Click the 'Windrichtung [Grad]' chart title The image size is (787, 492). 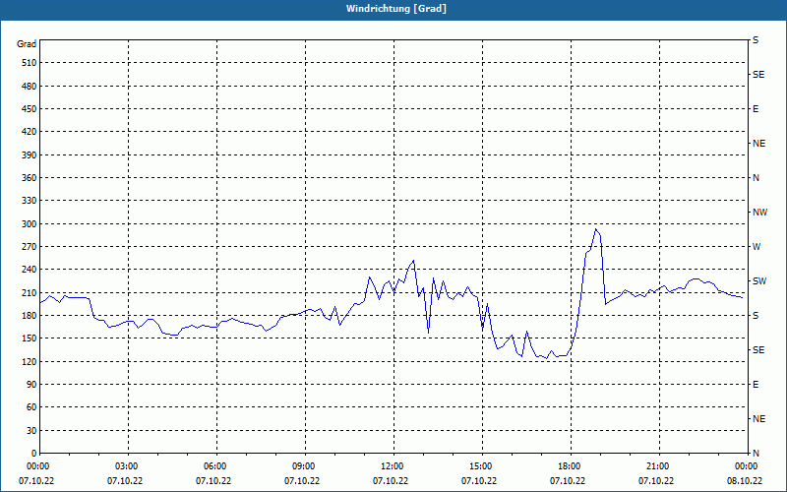click(x=396, y=9)
